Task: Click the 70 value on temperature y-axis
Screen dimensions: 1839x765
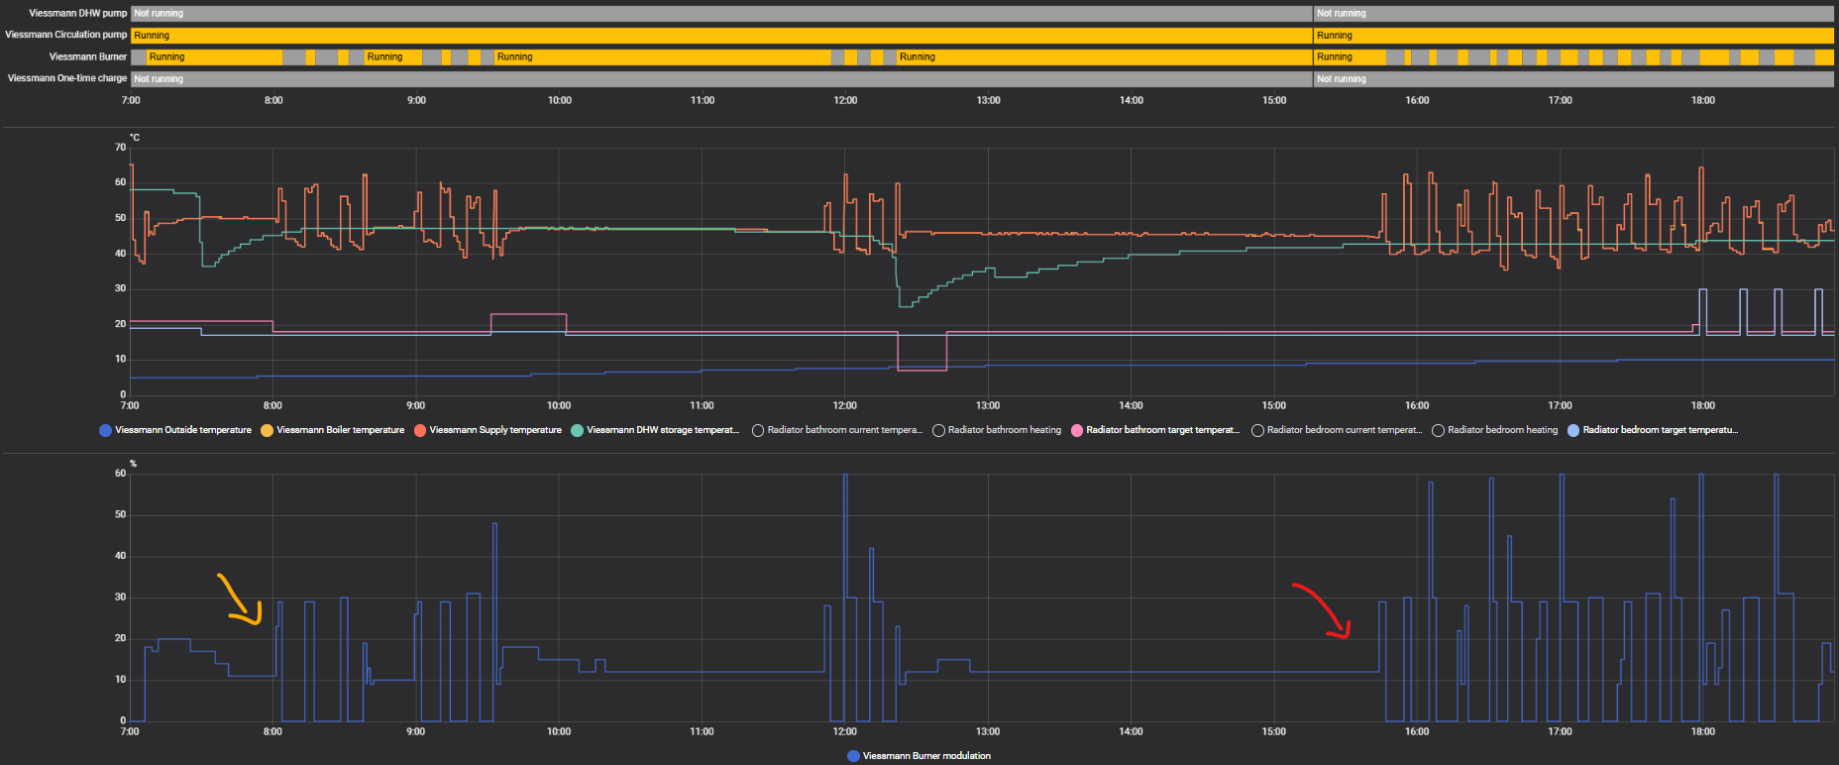Action: pos(120,147)
